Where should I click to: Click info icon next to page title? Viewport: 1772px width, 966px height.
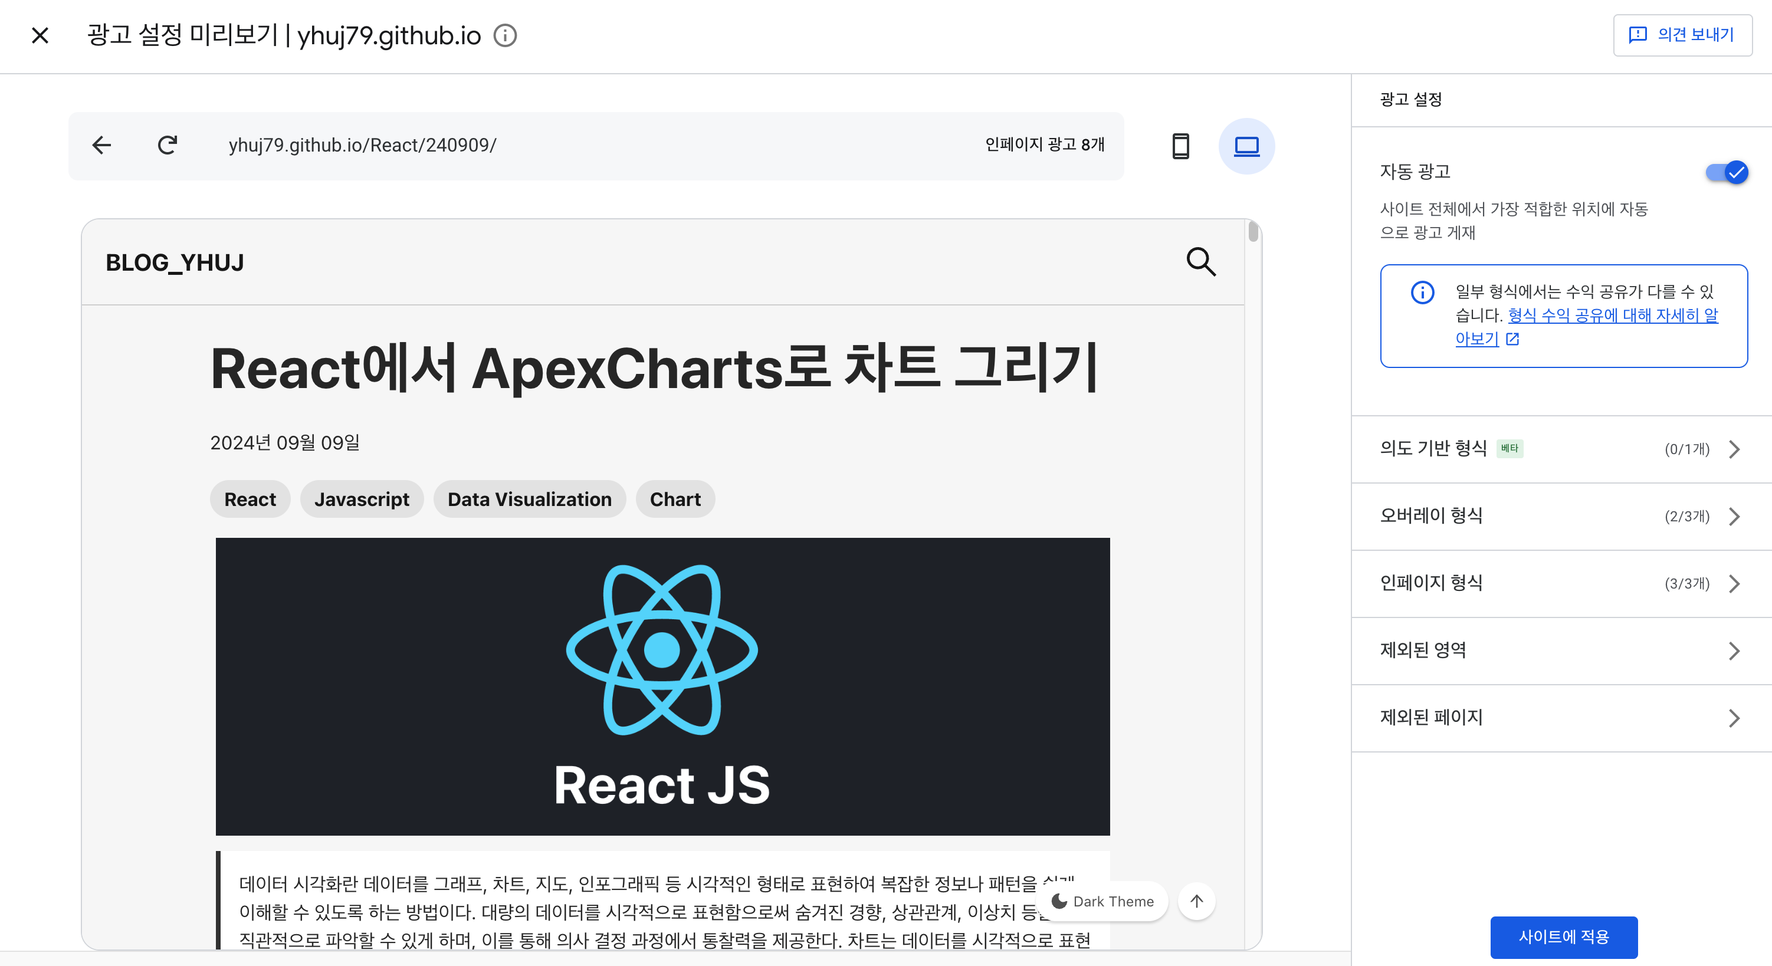click(x=505, y=36)
